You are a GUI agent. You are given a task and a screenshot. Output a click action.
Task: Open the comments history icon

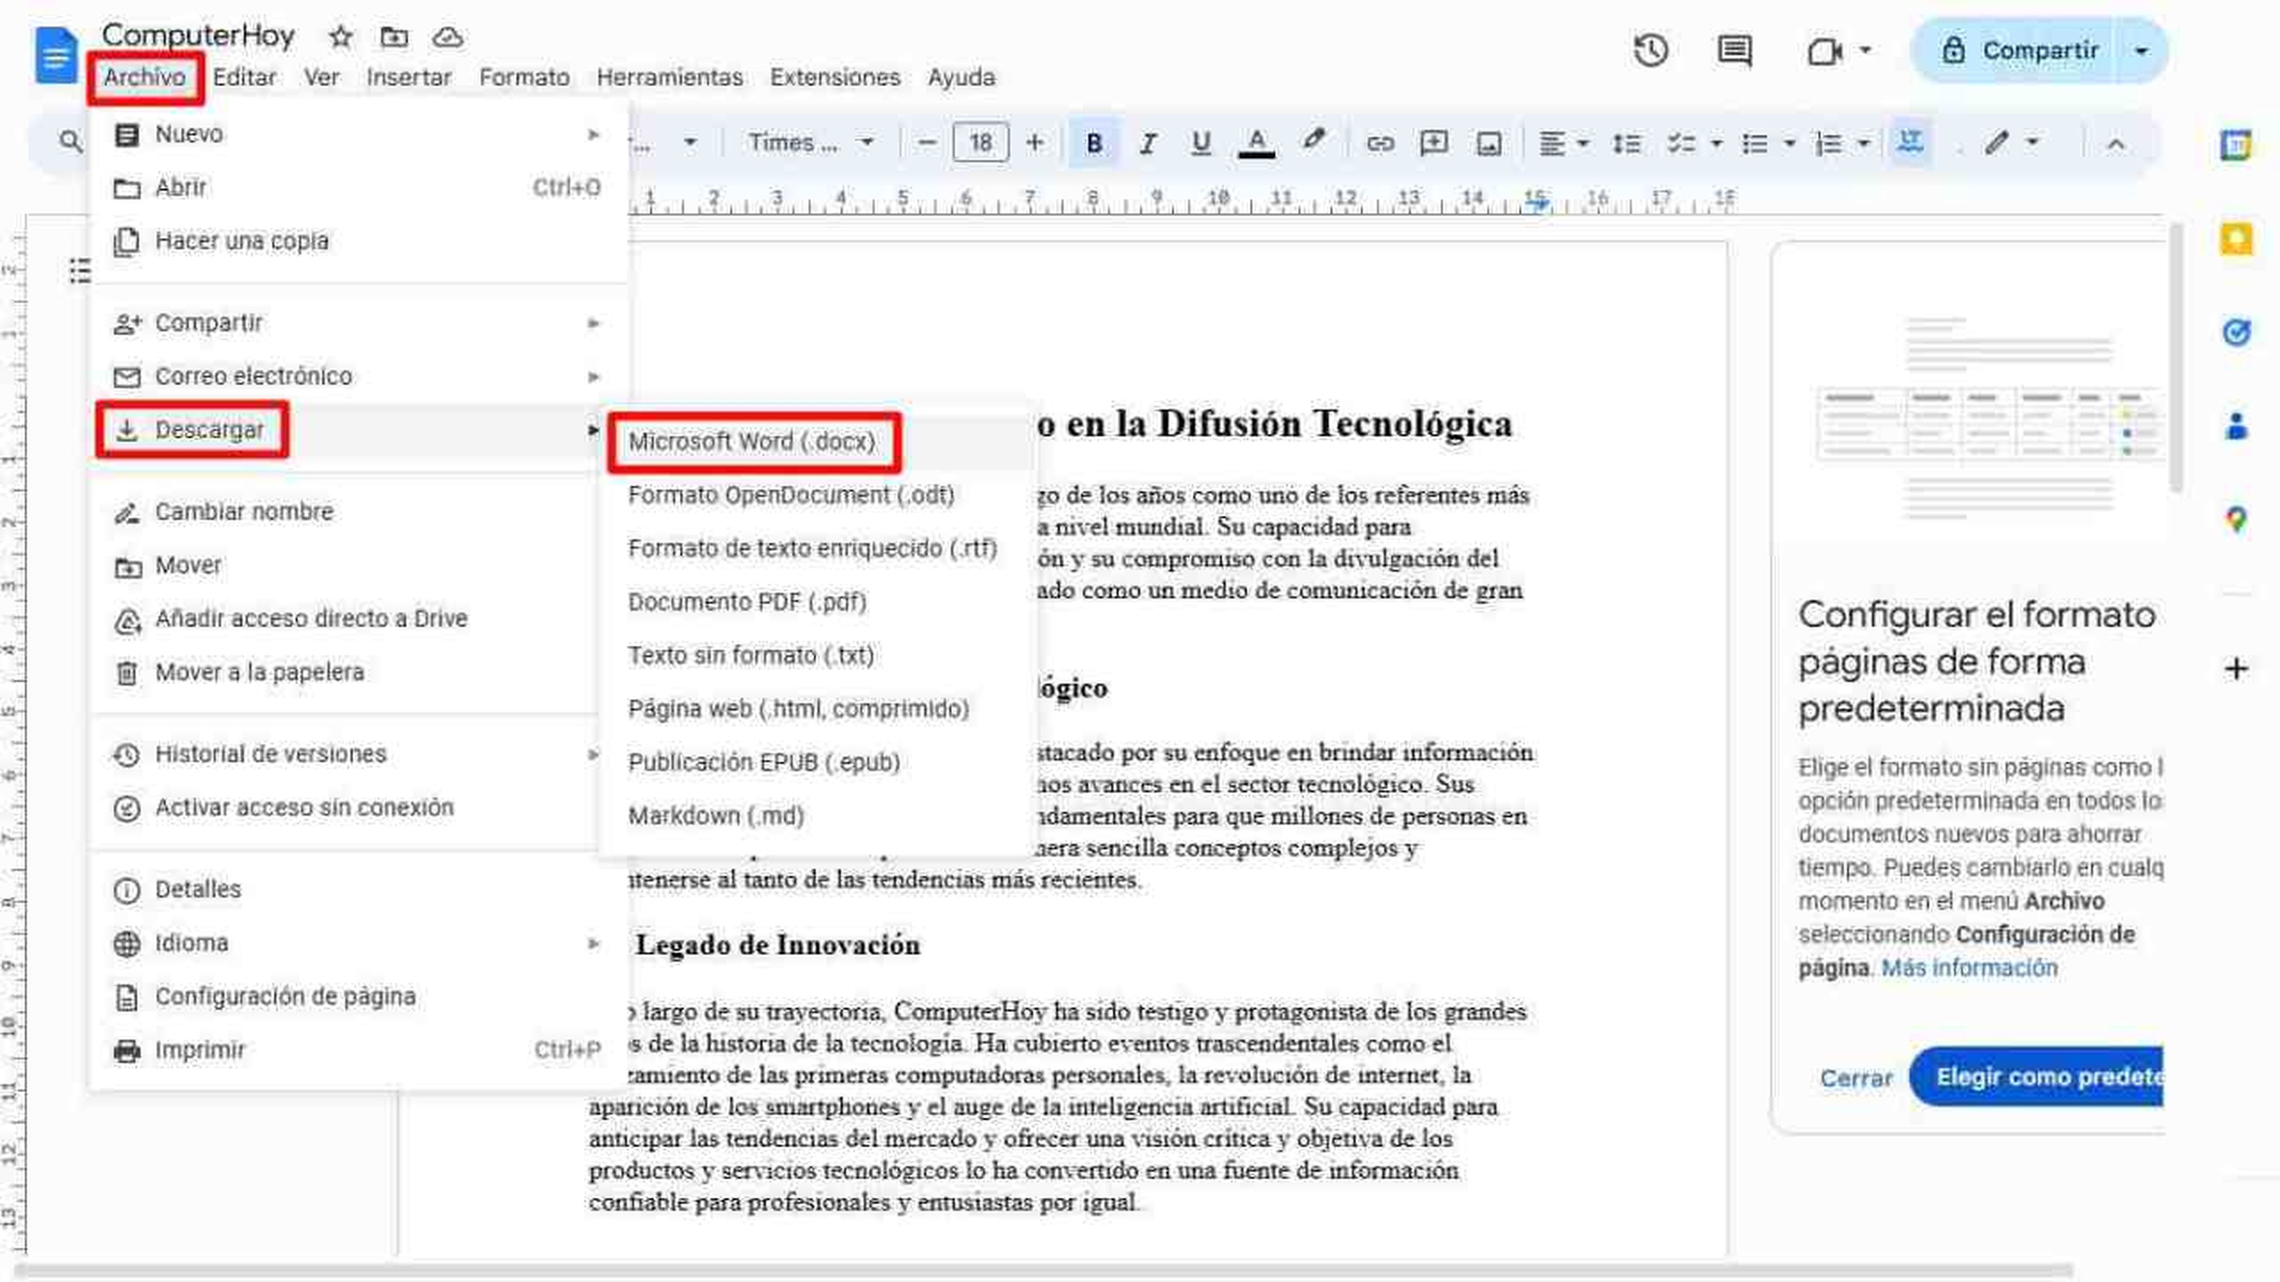pyautogui.click(x=1734, y=50)
